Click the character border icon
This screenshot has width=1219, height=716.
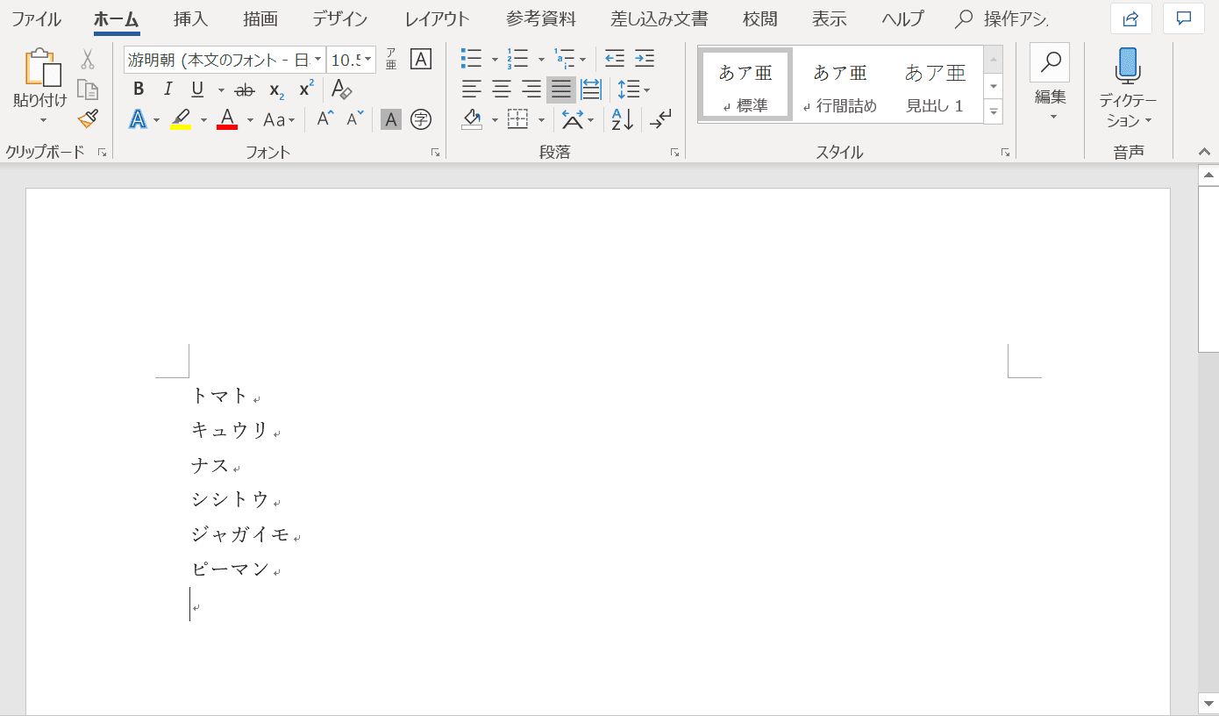[421, 60]
